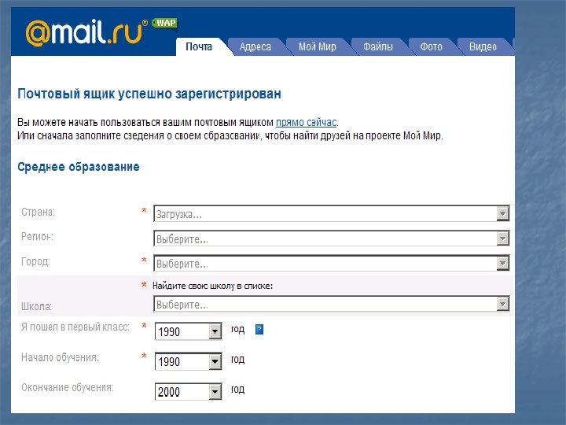Go to the Мой Мир tab
The height and width of the screenshot is (425, 566).
coord(318,46)
